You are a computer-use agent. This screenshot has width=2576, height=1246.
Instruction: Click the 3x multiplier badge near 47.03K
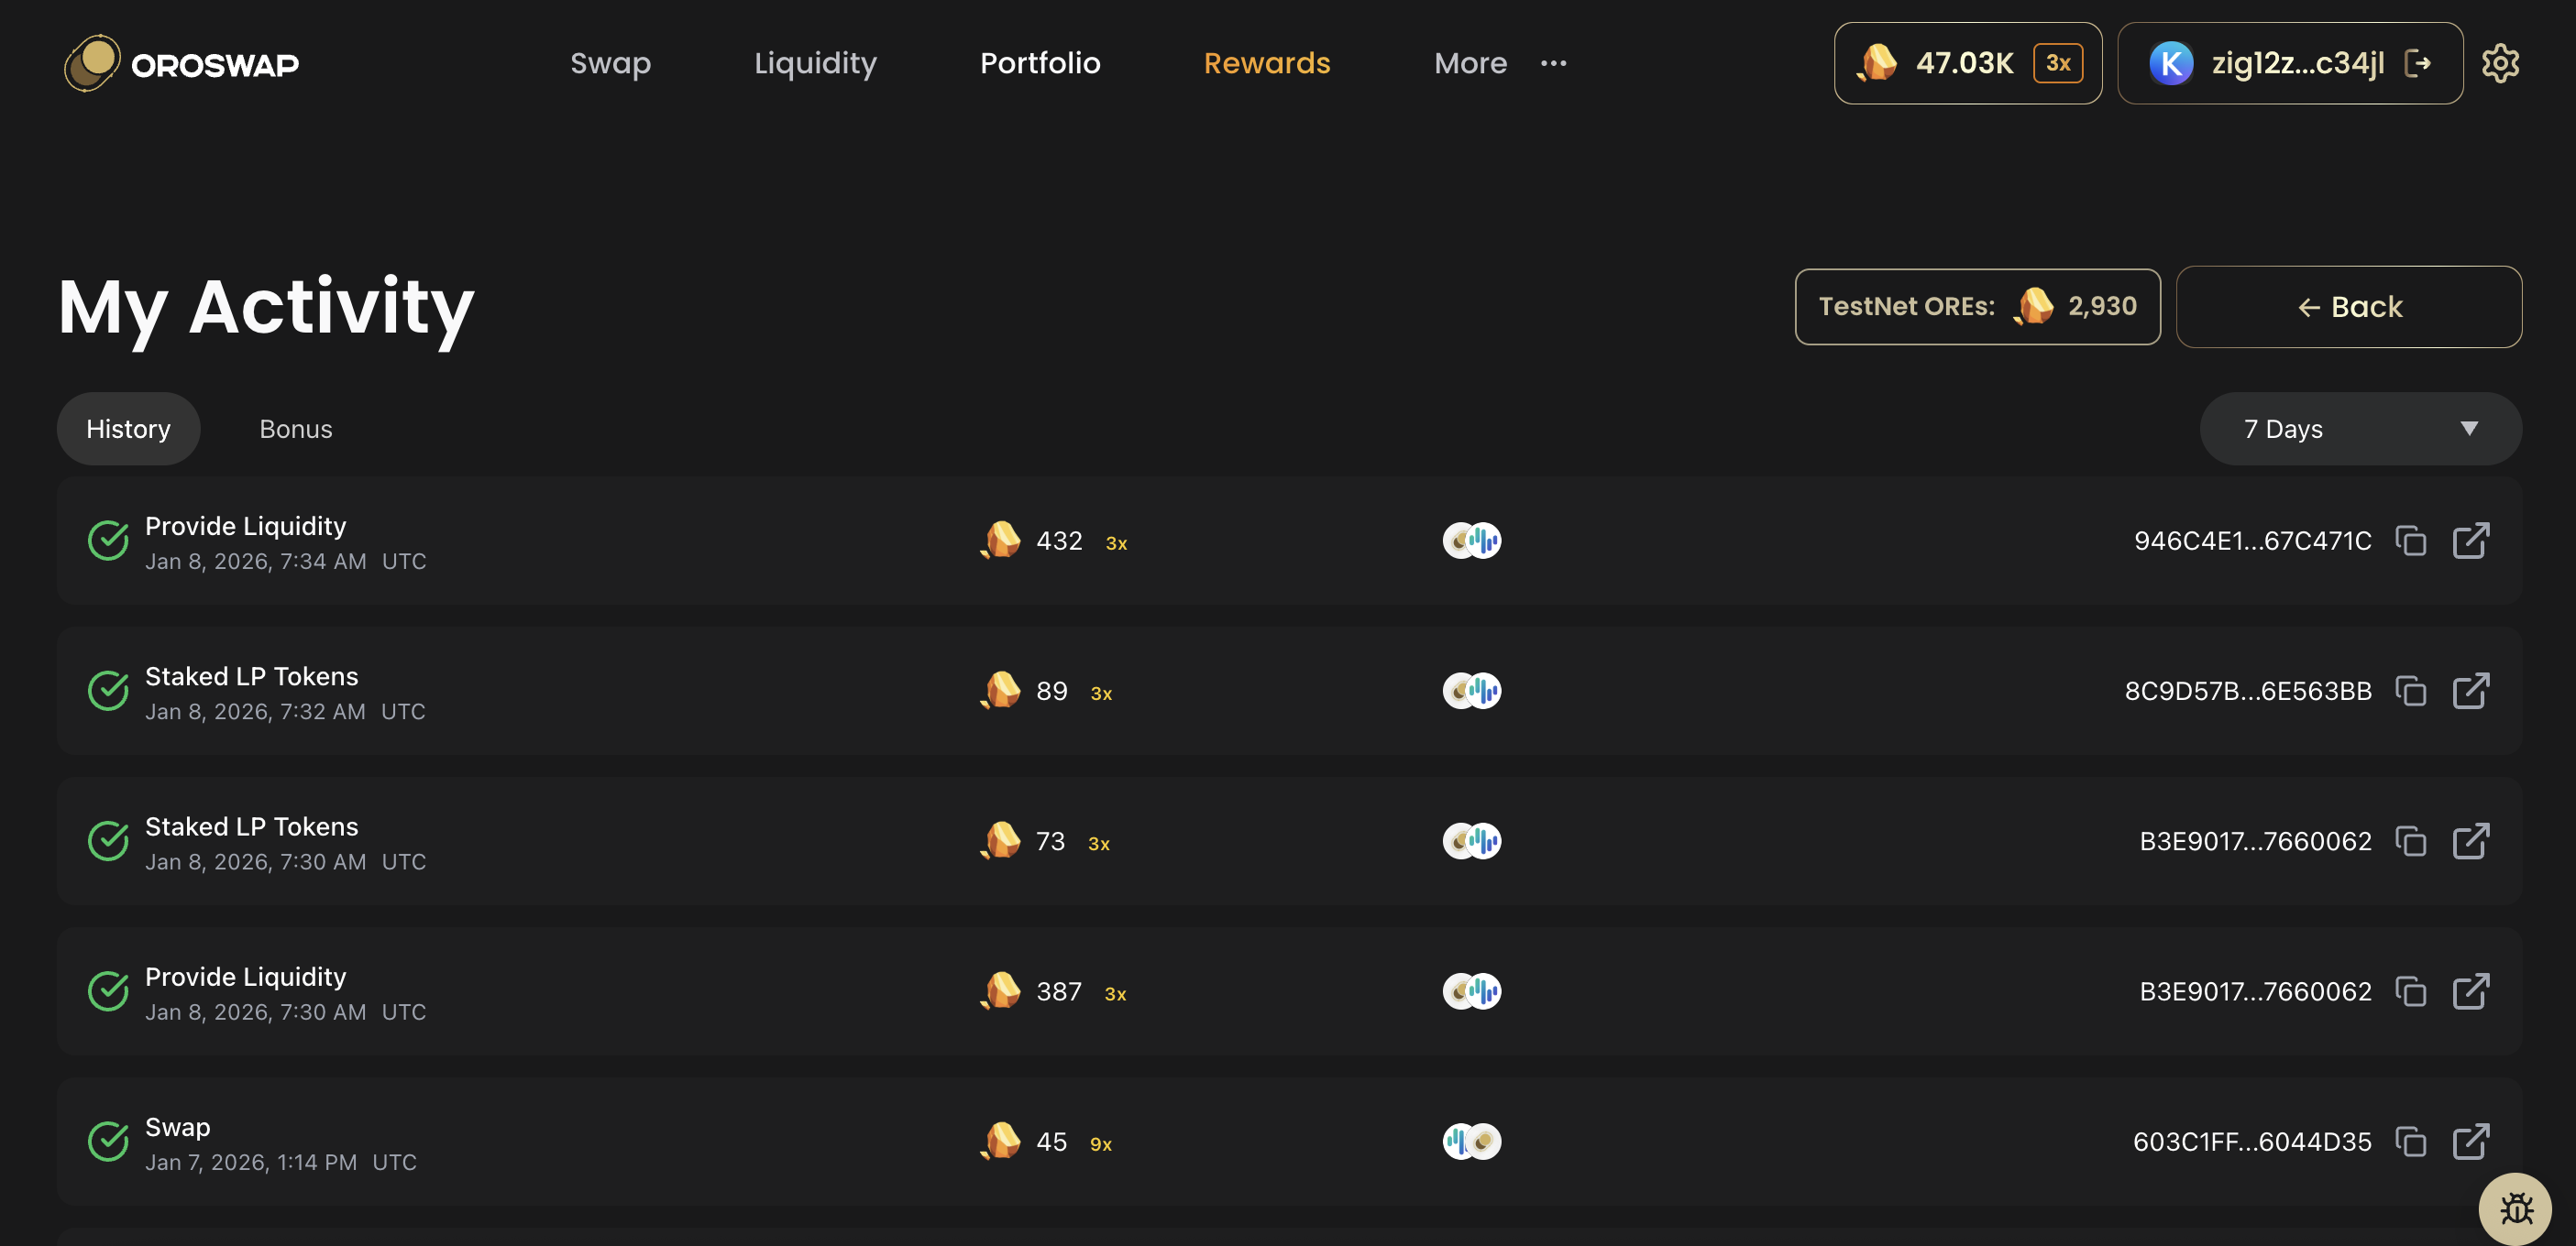click(x=2059, y=62)
